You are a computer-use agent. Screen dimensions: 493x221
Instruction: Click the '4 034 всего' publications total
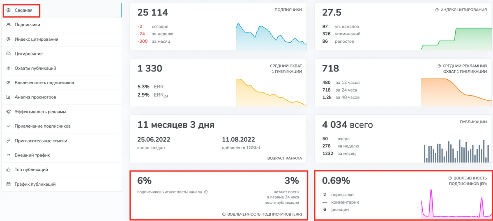click(347, 125)
